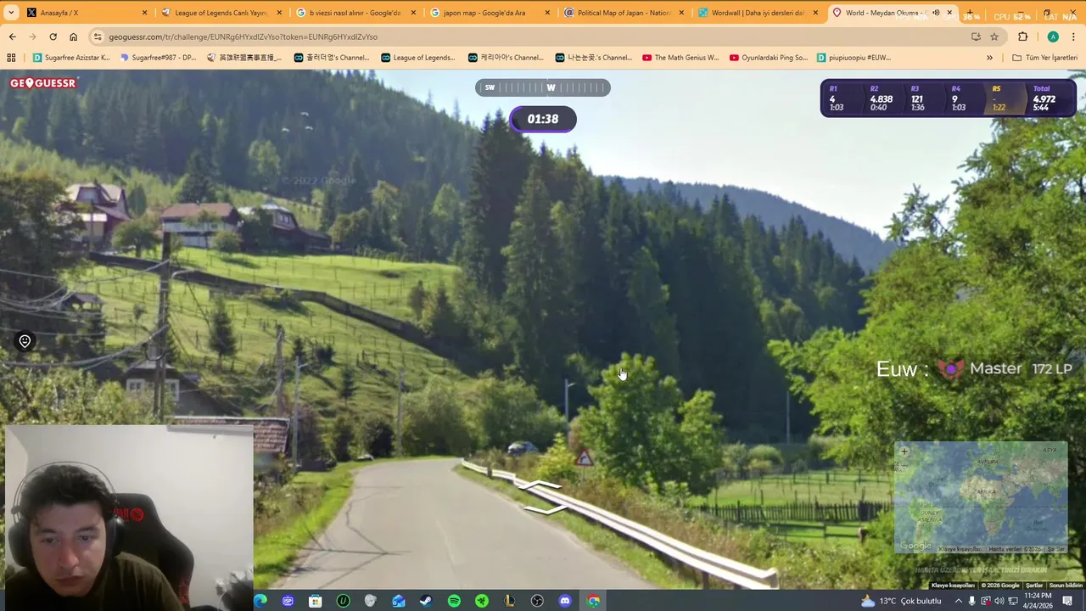The width and height of the screenshot is (1086, 611).
Task: Open the weather widget 13°C Çok bulutlu
Action: click(900, 601)
